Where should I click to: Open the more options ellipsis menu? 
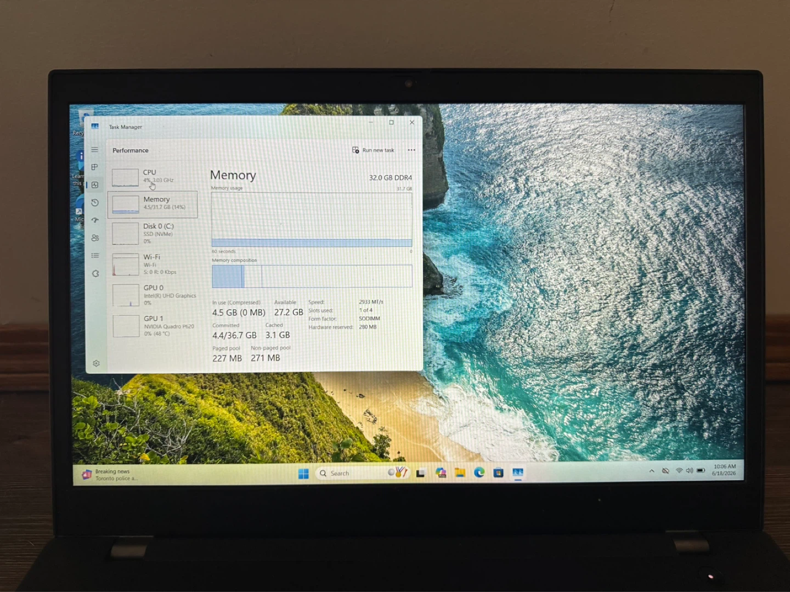point(411,150)
